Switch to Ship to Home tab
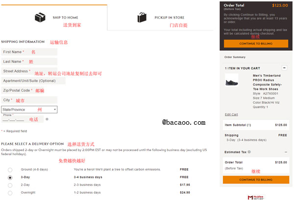The width and height of the screenshot is (294, 200). tap(54, 18)
